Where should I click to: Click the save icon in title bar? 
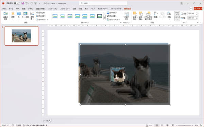[x=23, y=3]
